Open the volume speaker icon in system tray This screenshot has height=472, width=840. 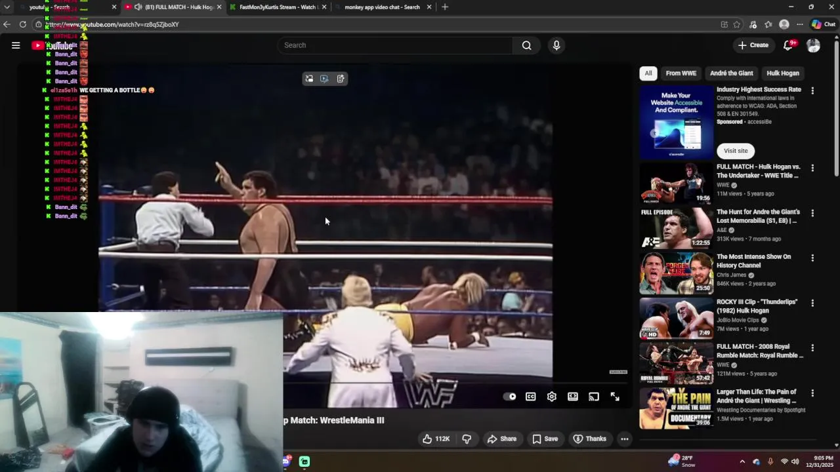tap(795, 462)
